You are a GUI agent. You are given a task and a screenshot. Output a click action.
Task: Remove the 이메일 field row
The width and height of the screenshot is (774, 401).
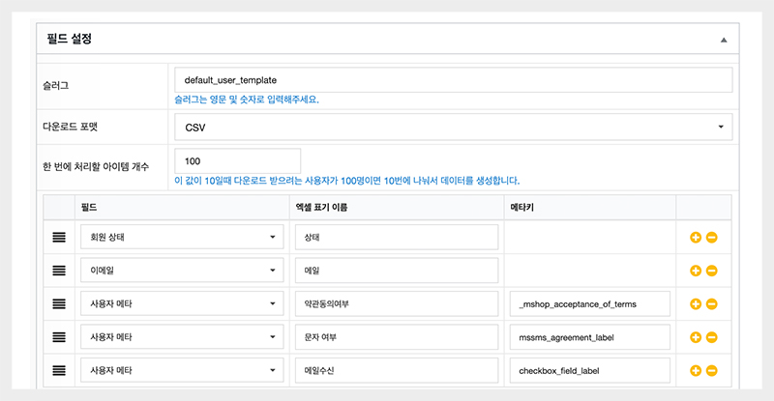coord(711,271)
